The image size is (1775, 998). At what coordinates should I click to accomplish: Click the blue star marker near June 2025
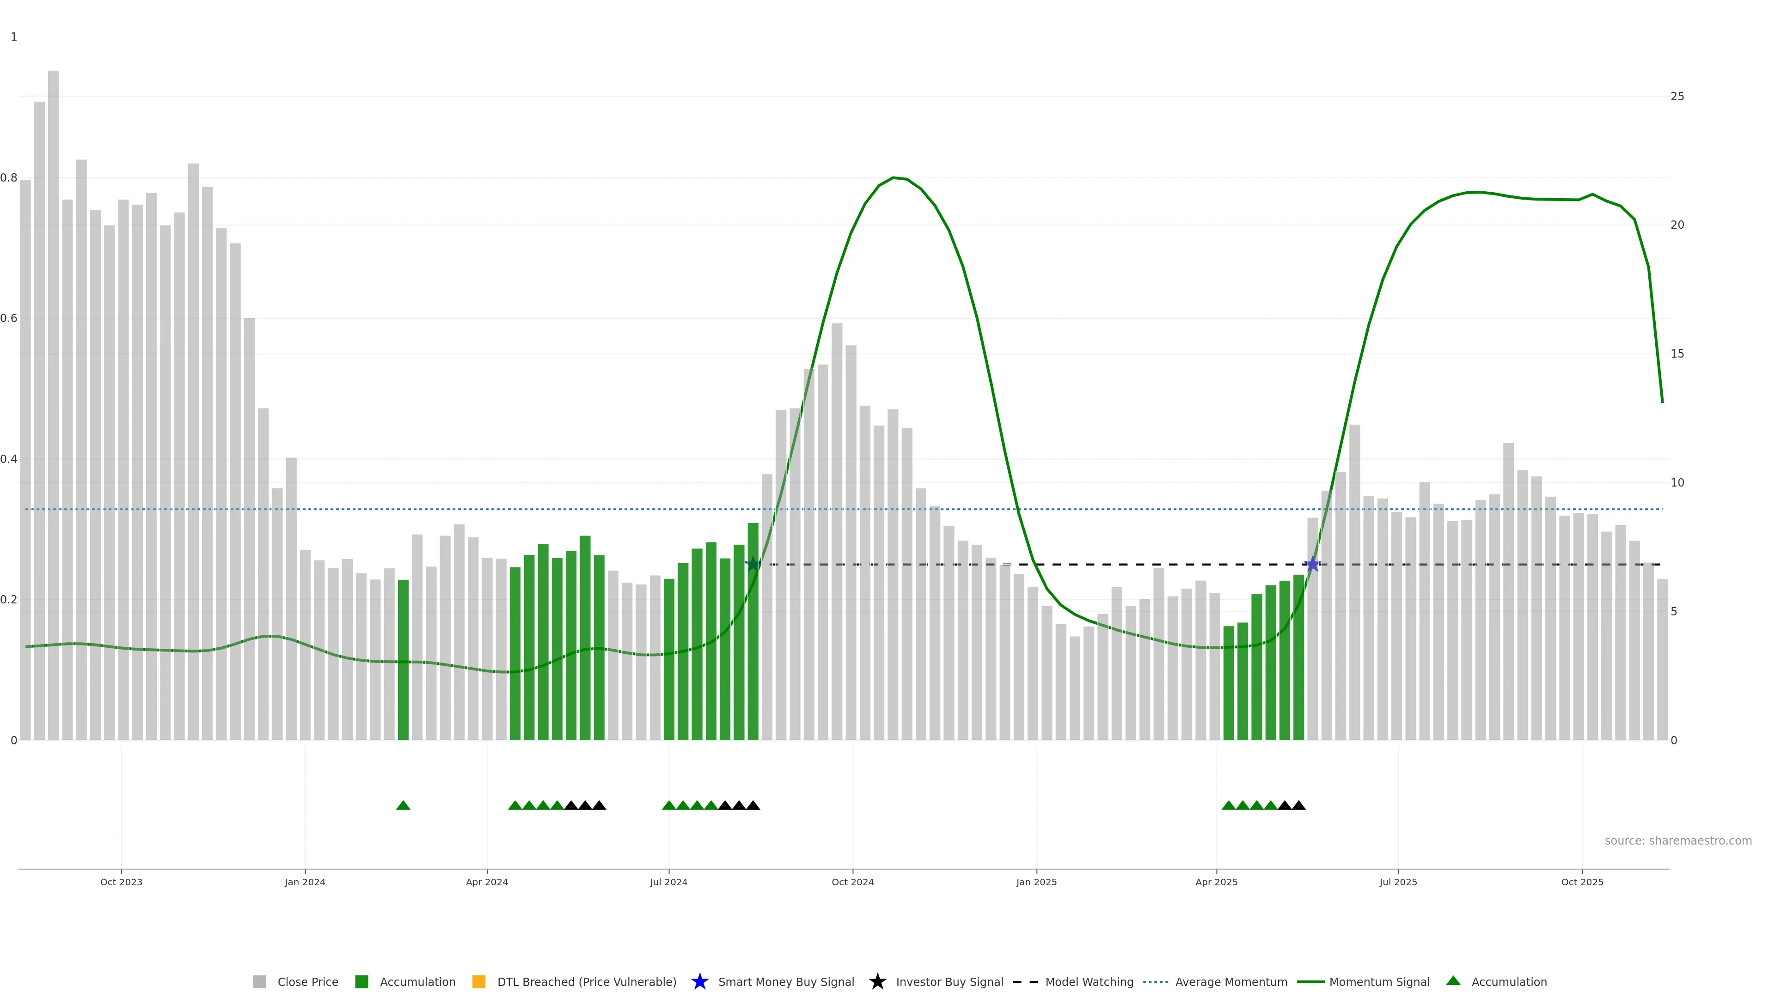click(1313, 564)
